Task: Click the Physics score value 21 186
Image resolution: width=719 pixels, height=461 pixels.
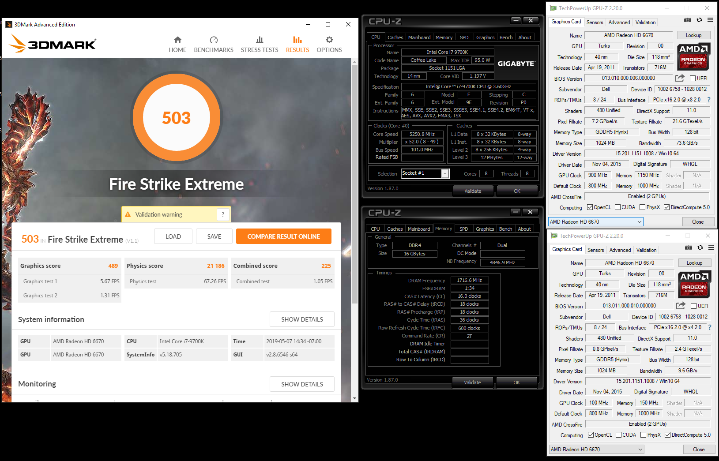Action: (x=216, y=266)
